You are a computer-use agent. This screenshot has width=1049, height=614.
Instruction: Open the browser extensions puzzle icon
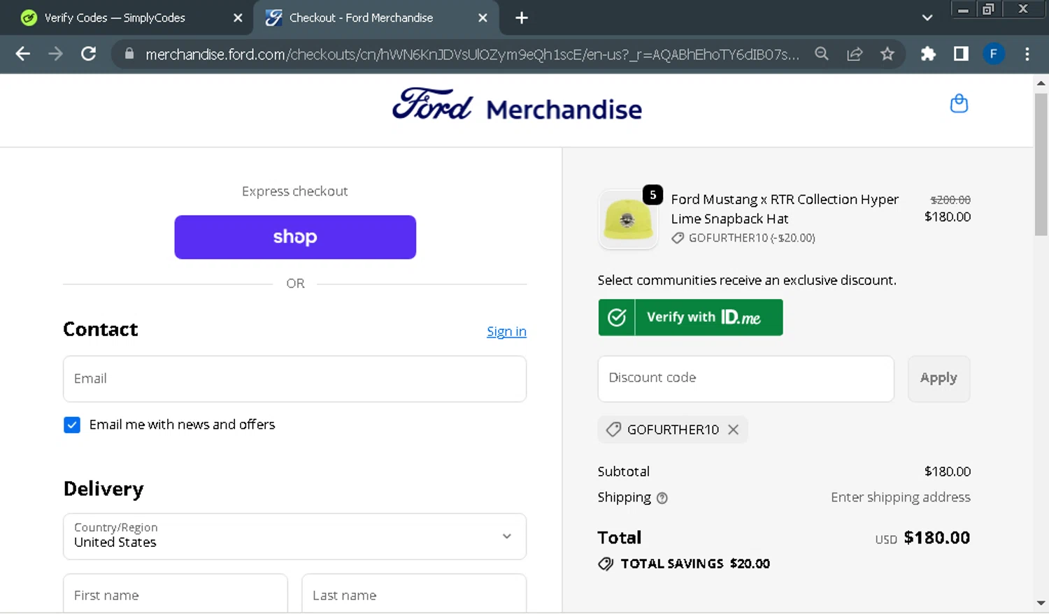coord(928,54)
